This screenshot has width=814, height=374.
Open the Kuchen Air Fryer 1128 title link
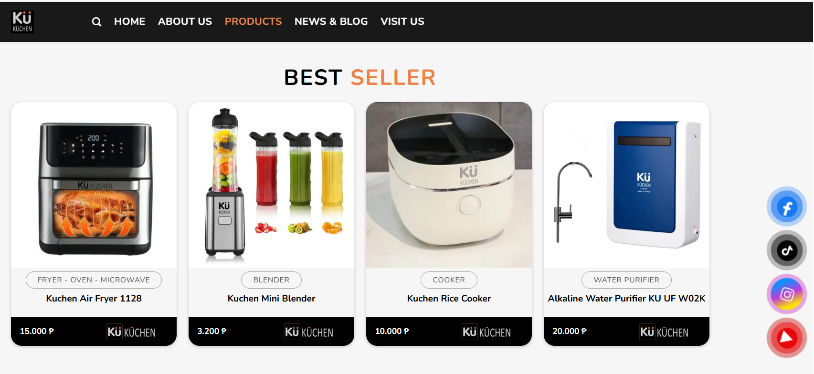(x=94, y=298)
